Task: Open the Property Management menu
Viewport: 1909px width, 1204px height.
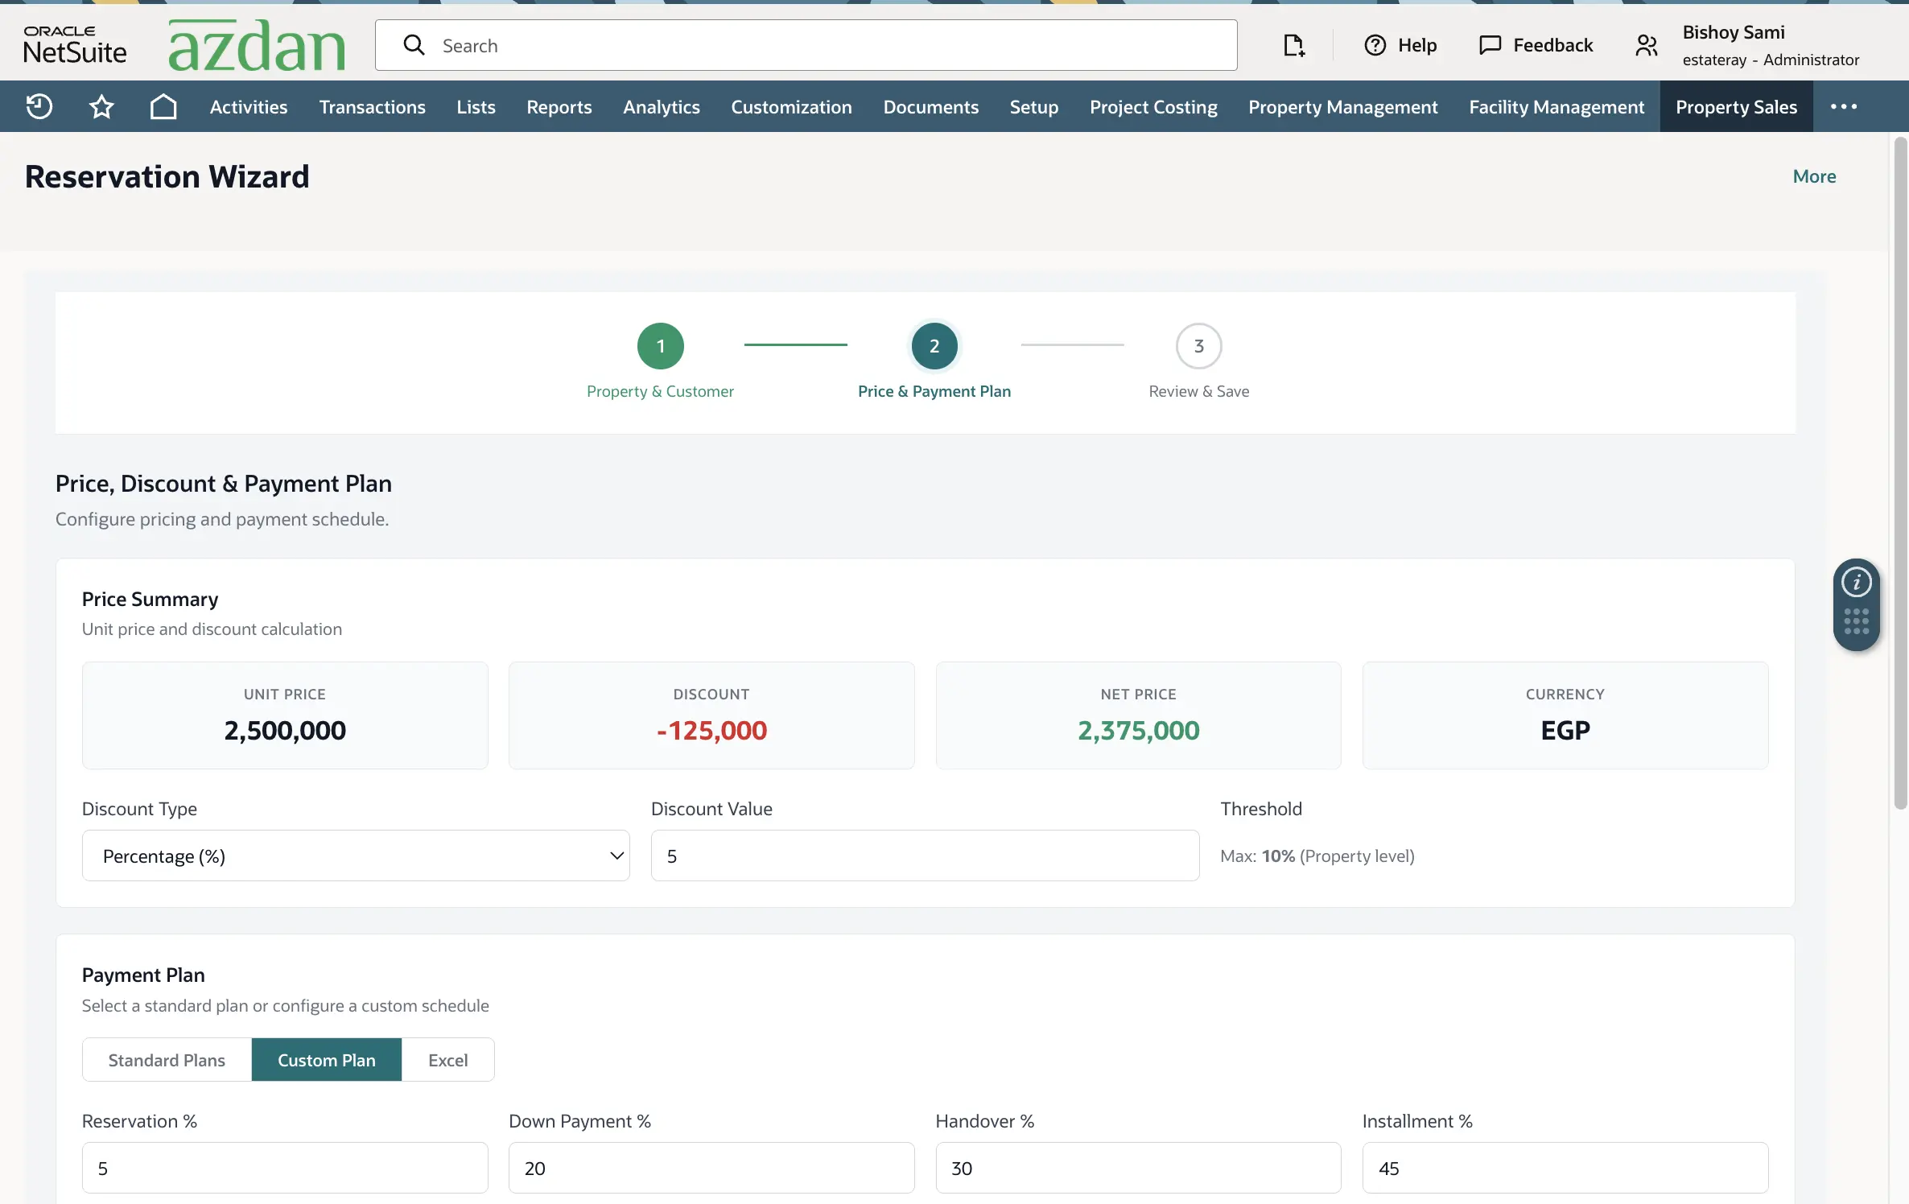Action: point(1342,106)
